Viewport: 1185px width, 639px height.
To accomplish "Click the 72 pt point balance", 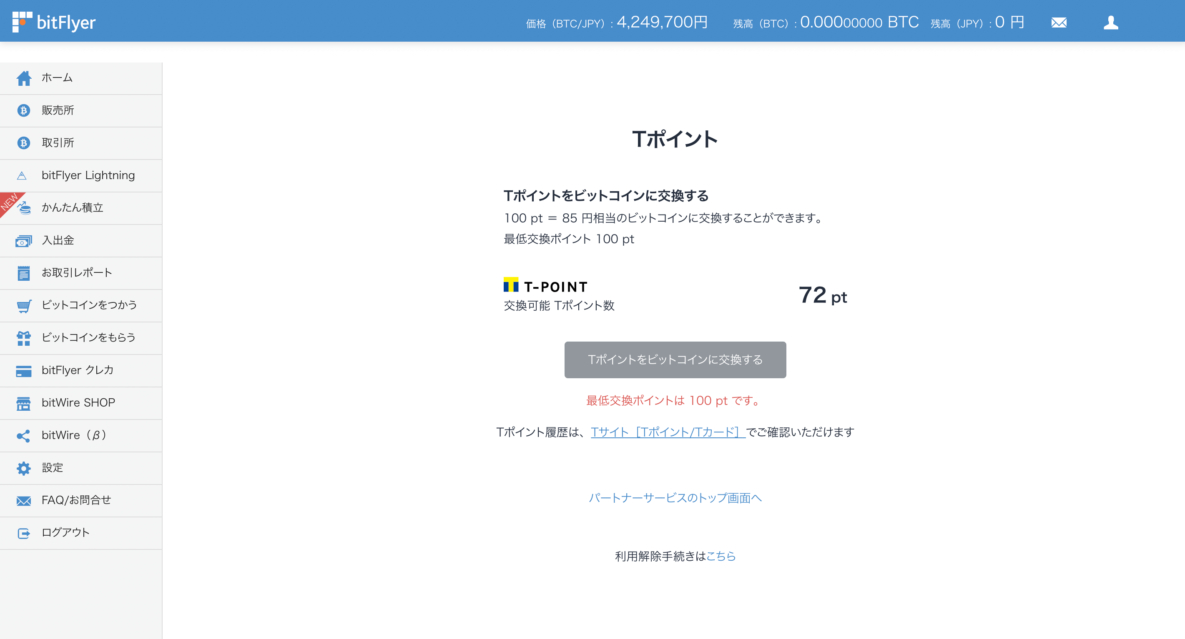I will [x=823, y=296].
